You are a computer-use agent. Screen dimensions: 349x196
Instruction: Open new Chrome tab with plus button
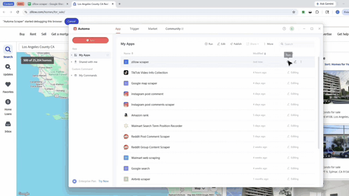pos(119,4)
